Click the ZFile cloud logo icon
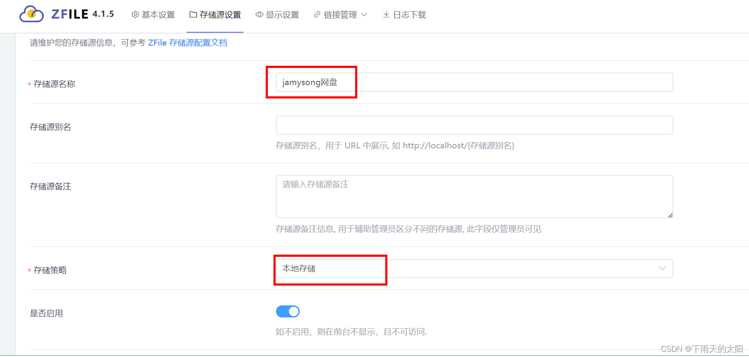Viewport: 749px width, 357px height. [31, 14]
